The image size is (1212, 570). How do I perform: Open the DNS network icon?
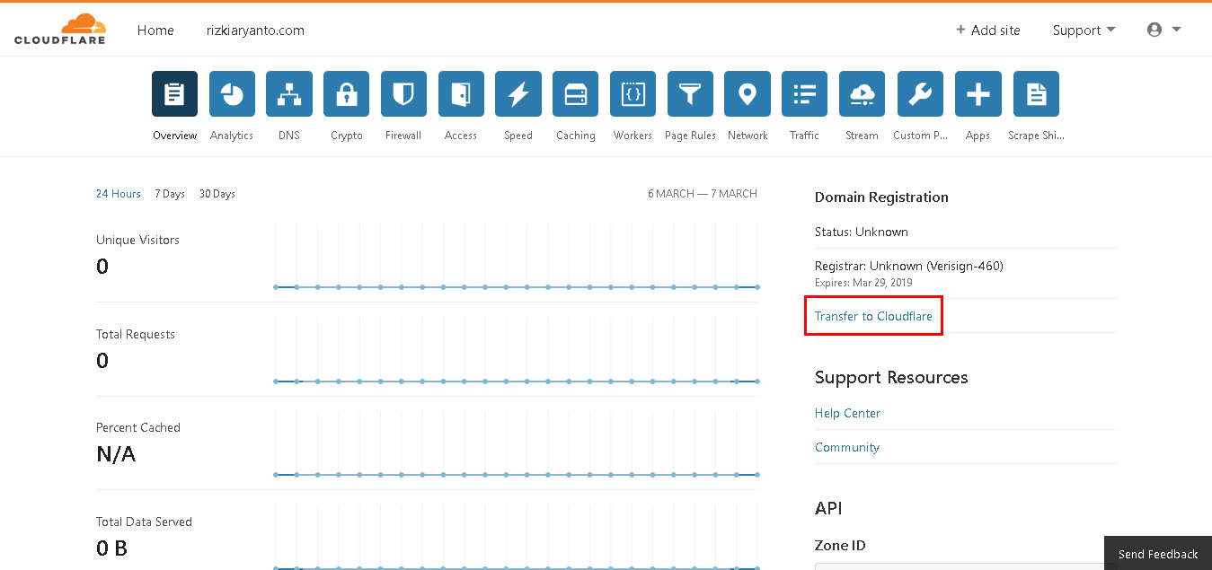tap(289, 94)
